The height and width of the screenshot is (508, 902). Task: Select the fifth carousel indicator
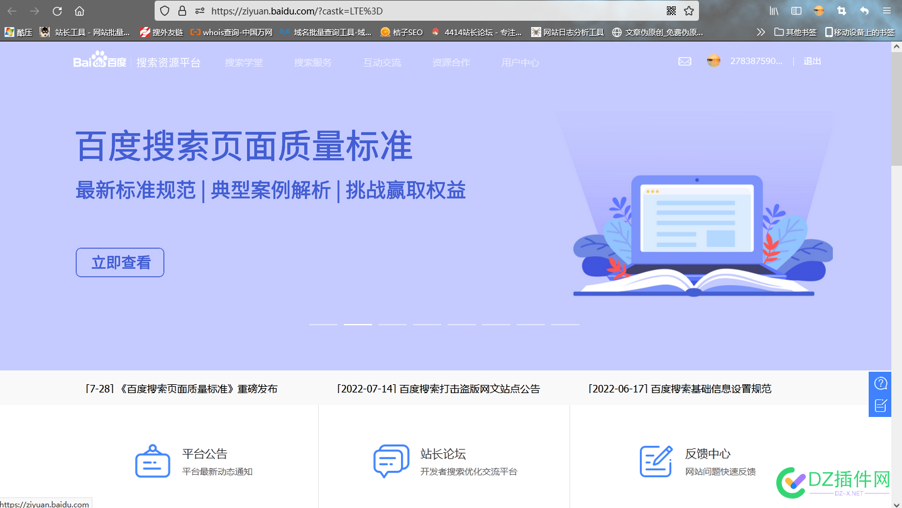click(x=461, y=324)
